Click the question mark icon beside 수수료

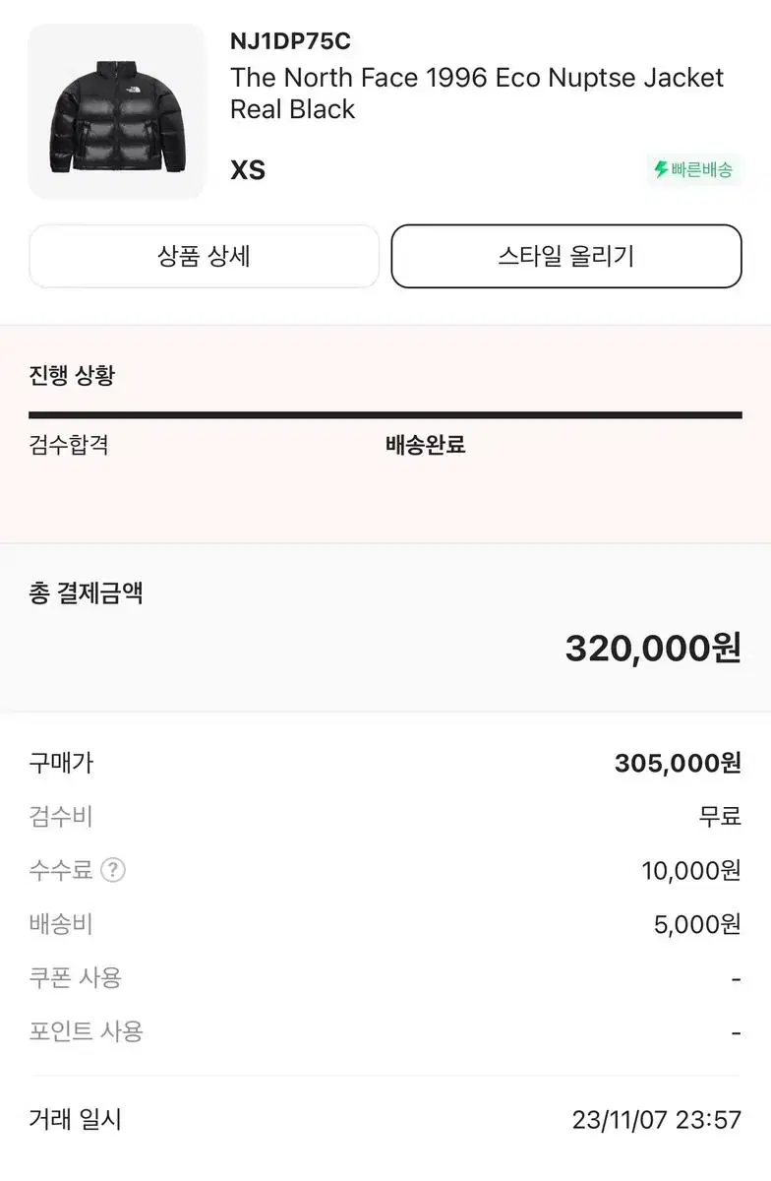113,870
